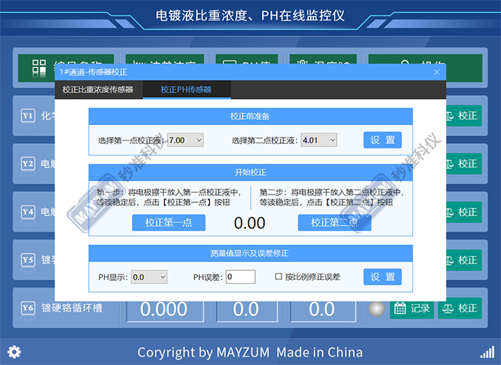This screenshot has height=365, width=501.
Task: Click the signal strength bars icon
Action: point(486,352)
